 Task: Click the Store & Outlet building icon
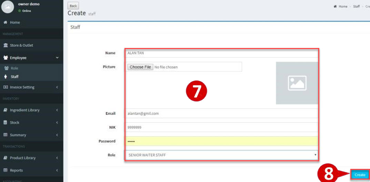[x=6, y=45]
